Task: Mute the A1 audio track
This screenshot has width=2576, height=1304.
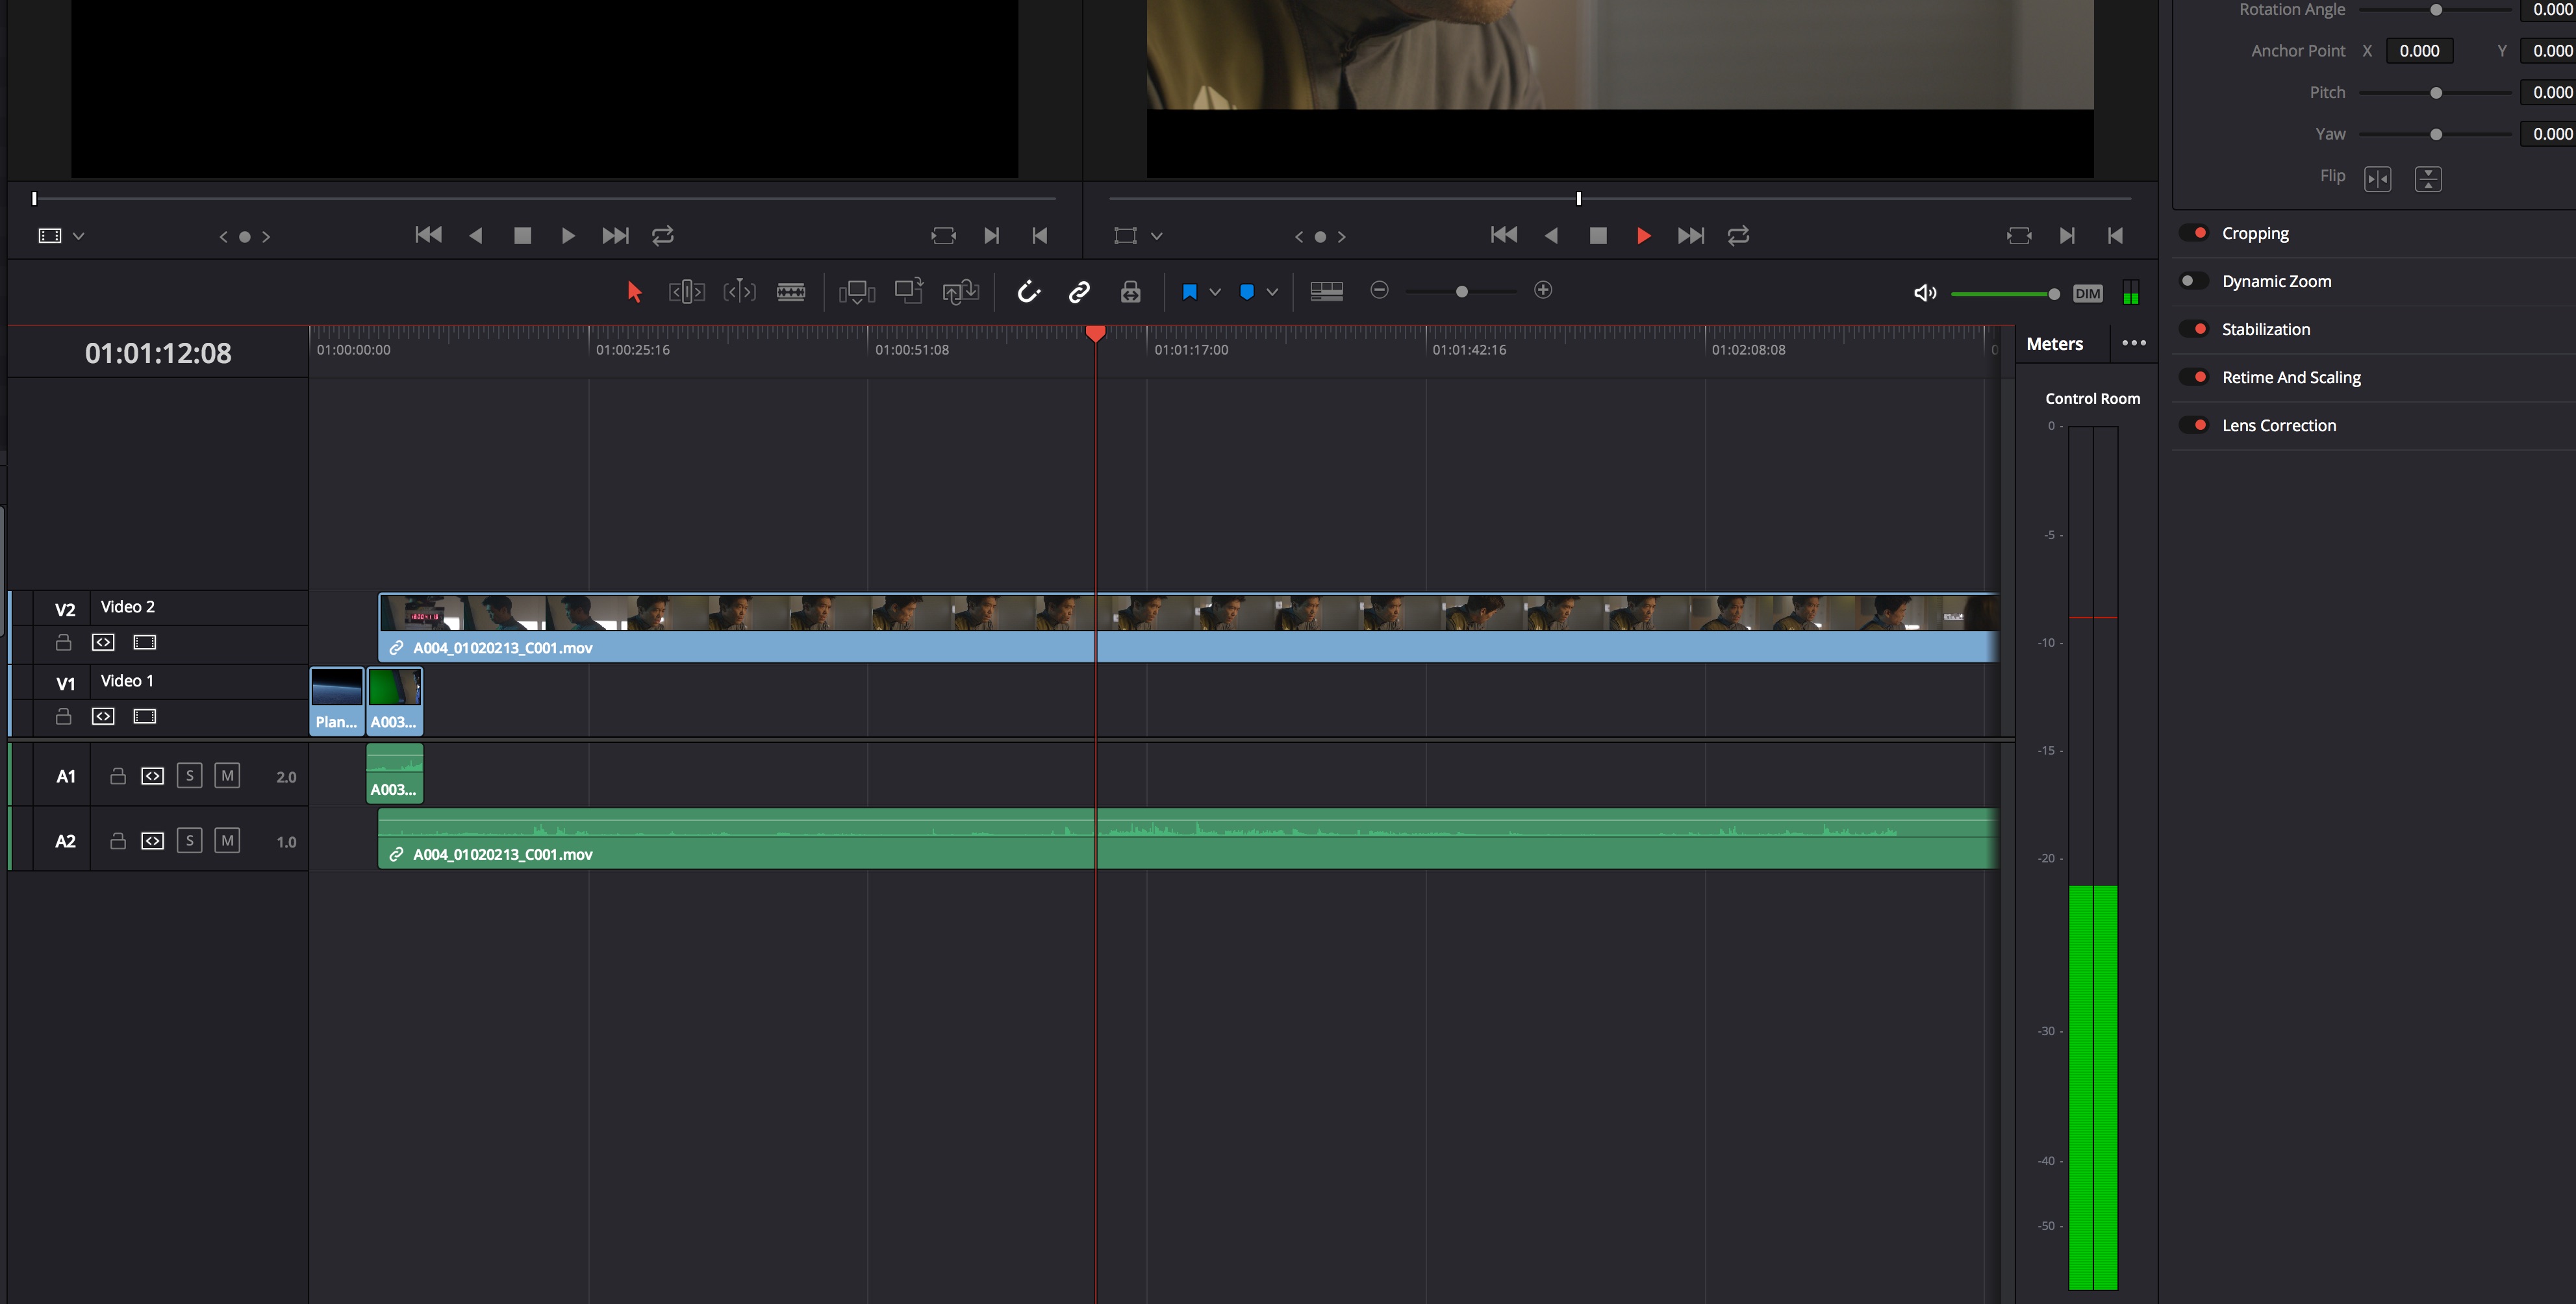Action: [227, 776]
